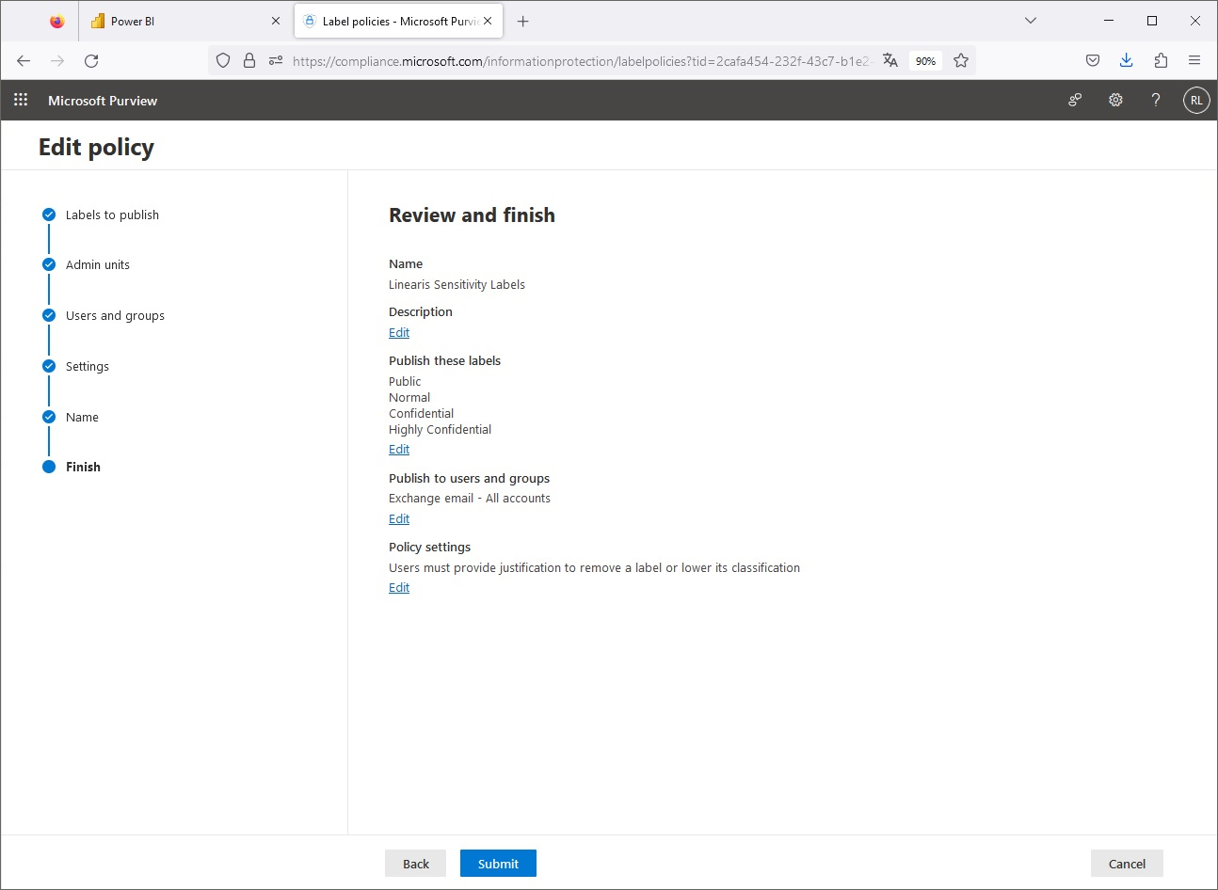The image size is (1218, 890).
Task: Click inside the address bar URL
Action: click(565, 60)
